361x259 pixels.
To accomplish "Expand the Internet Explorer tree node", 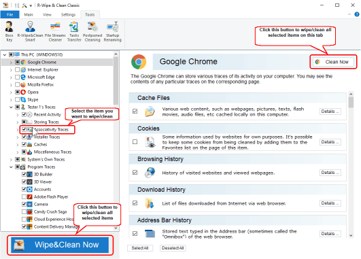I will click(x=11, y=70).
